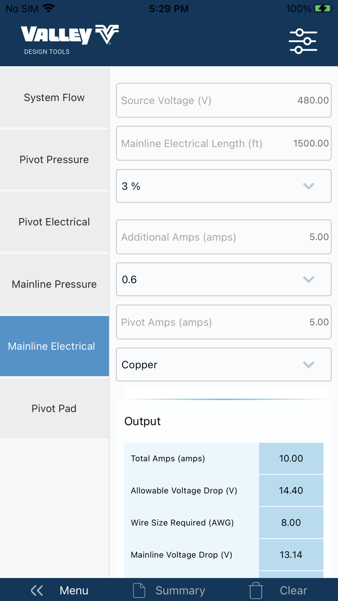This screenshot has width=338, height=601.
Task: Switch to the System Flow tab
Action: (54, 98)
